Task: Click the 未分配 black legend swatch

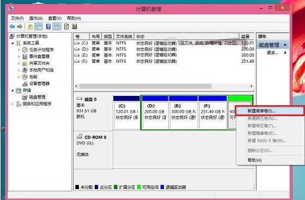Action: 77,187
